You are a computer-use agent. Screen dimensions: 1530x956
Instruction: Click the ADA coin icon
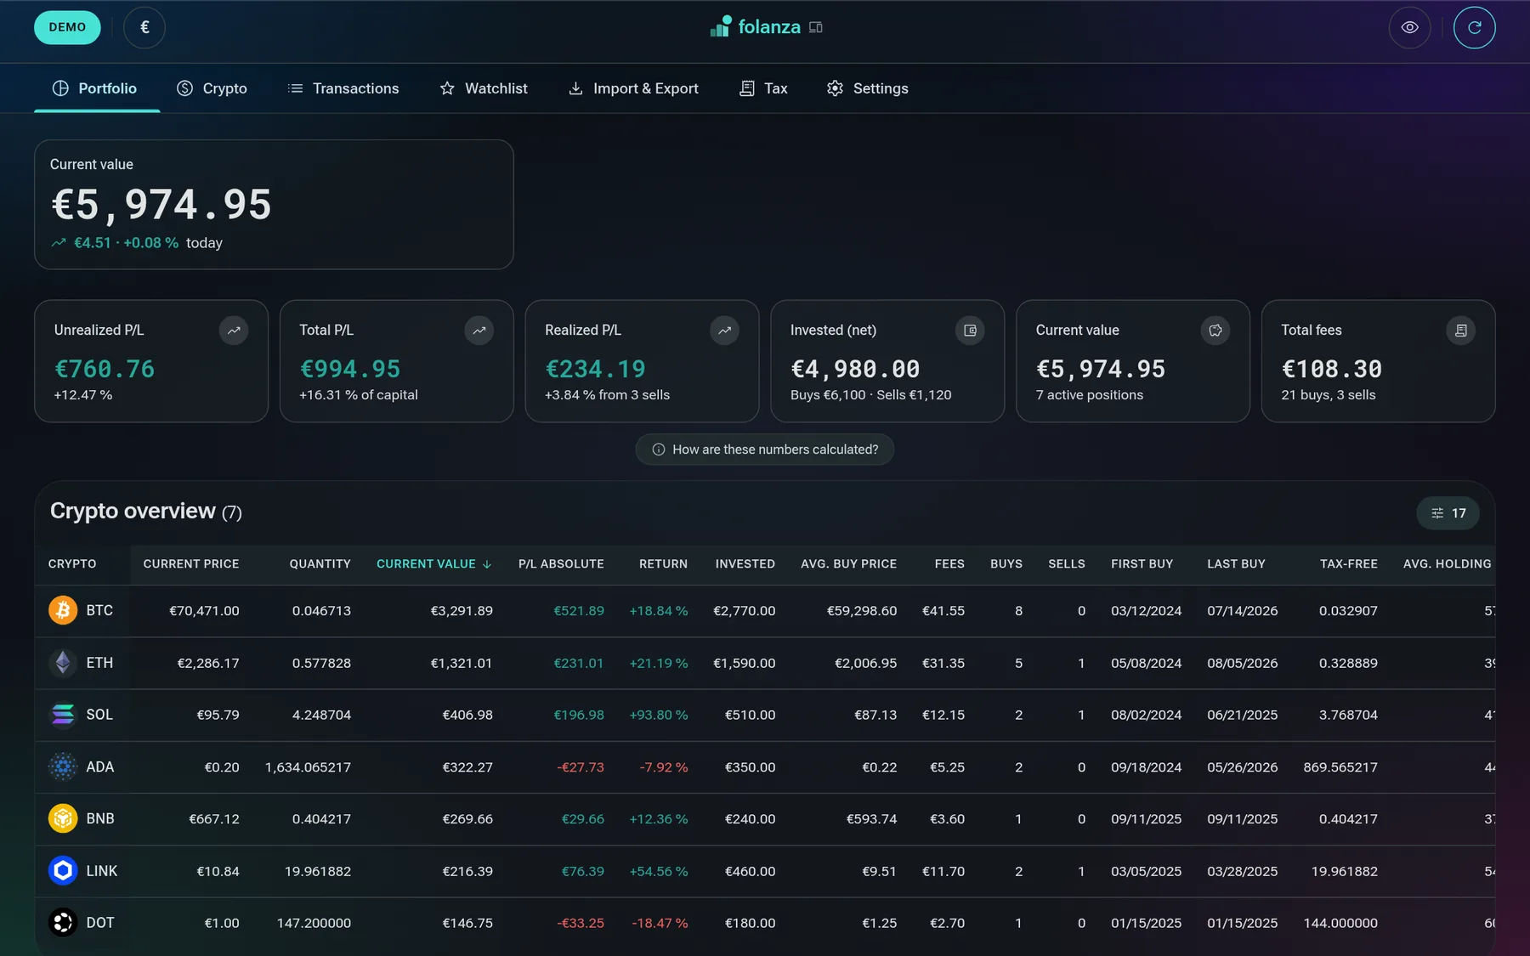point(63,766)
